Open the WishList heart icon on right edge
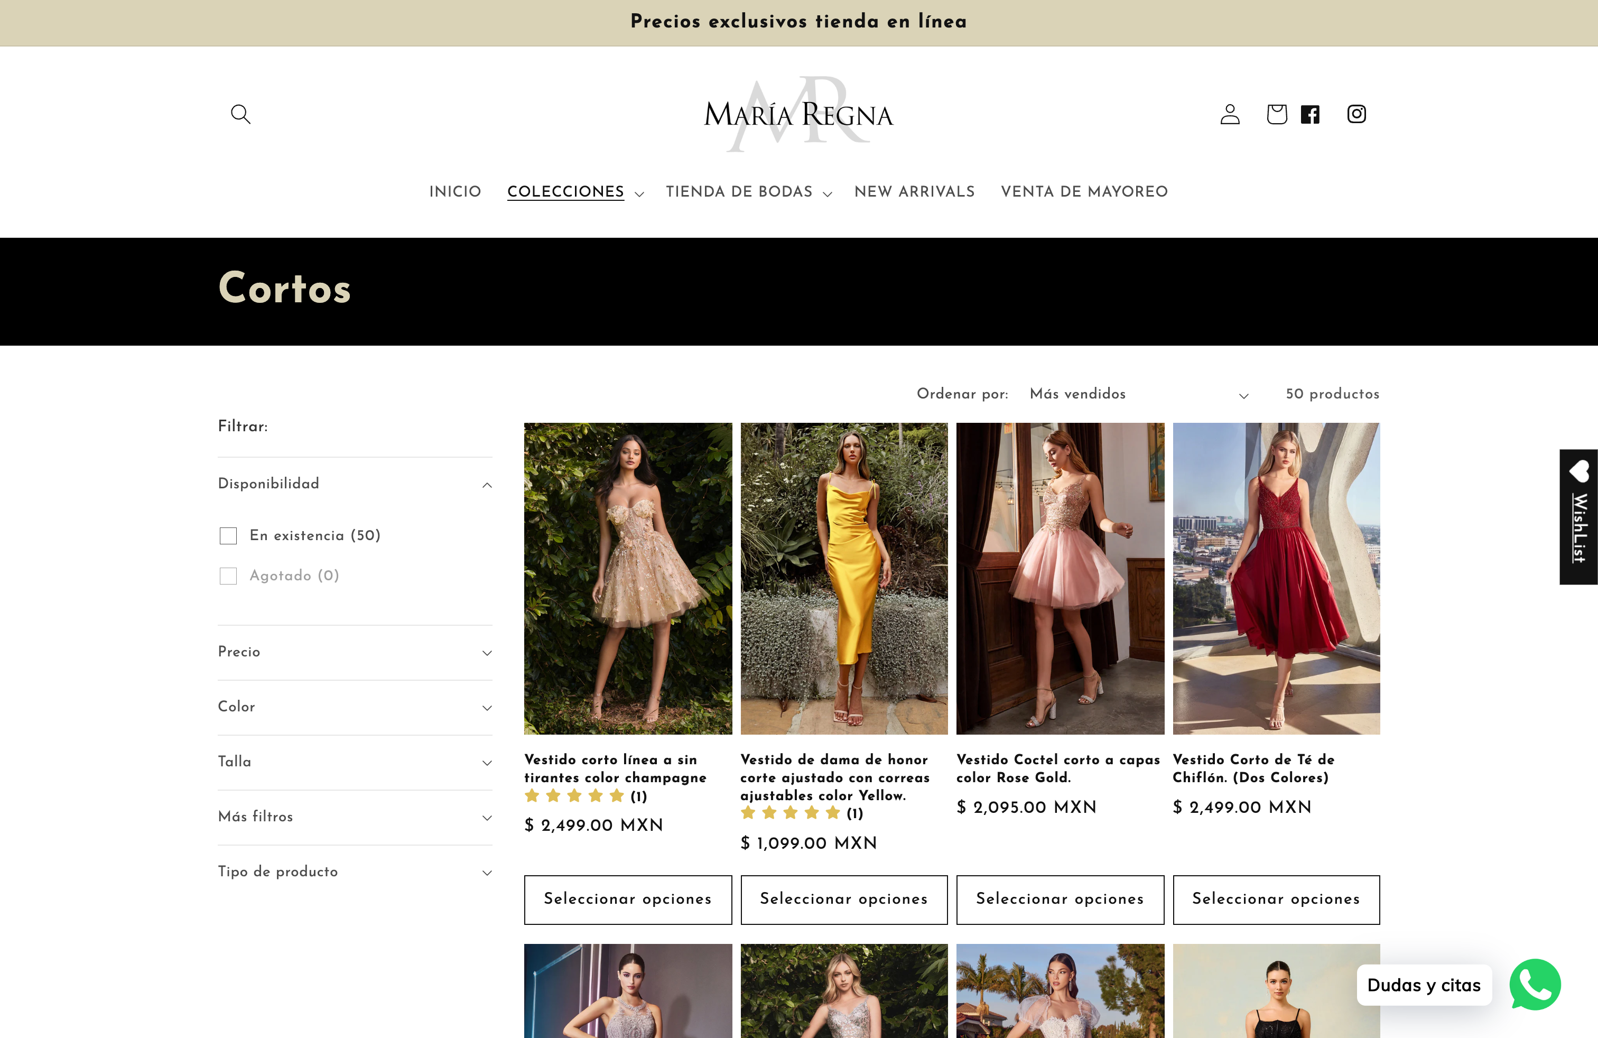 tap(1578, 472)
